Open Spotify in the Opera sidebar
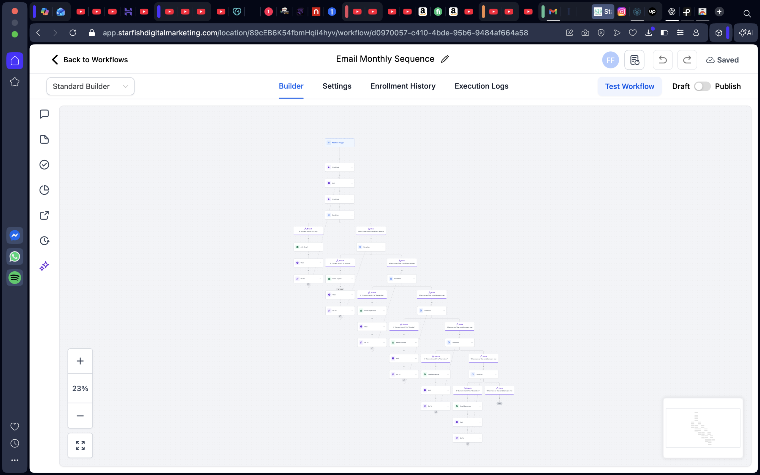The image size is (760, 475). (15, 278)
